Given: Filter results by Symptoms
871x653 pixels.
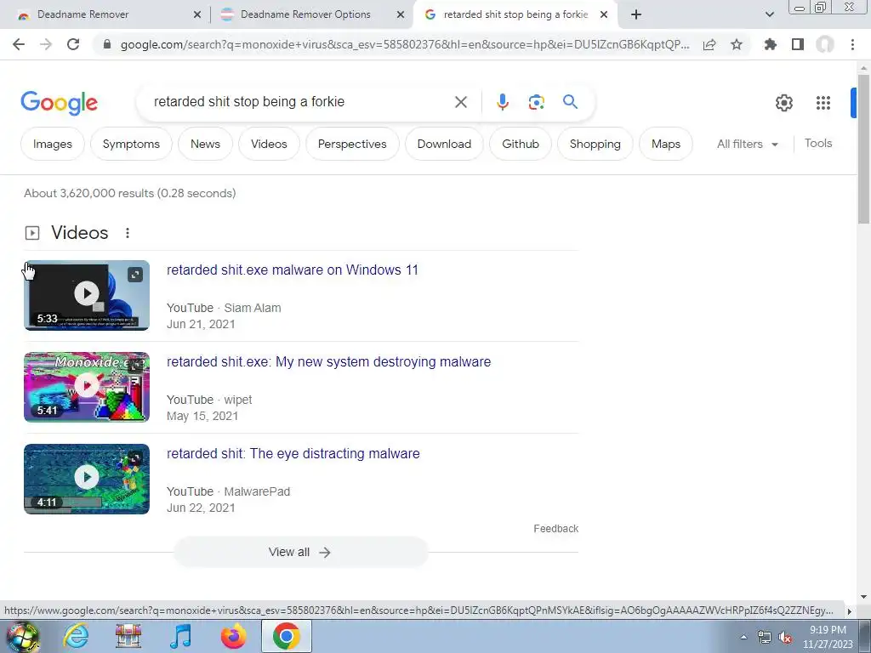Looking at the screenshot, I should [131, 144].
